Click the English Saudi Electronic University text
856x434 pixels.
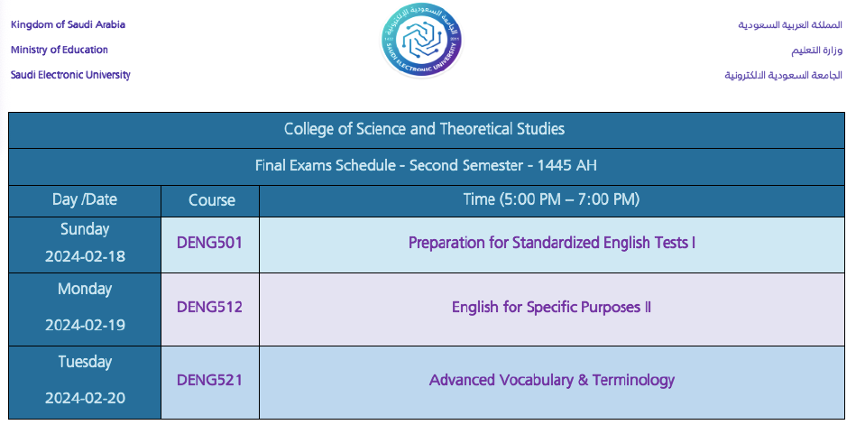70,75
